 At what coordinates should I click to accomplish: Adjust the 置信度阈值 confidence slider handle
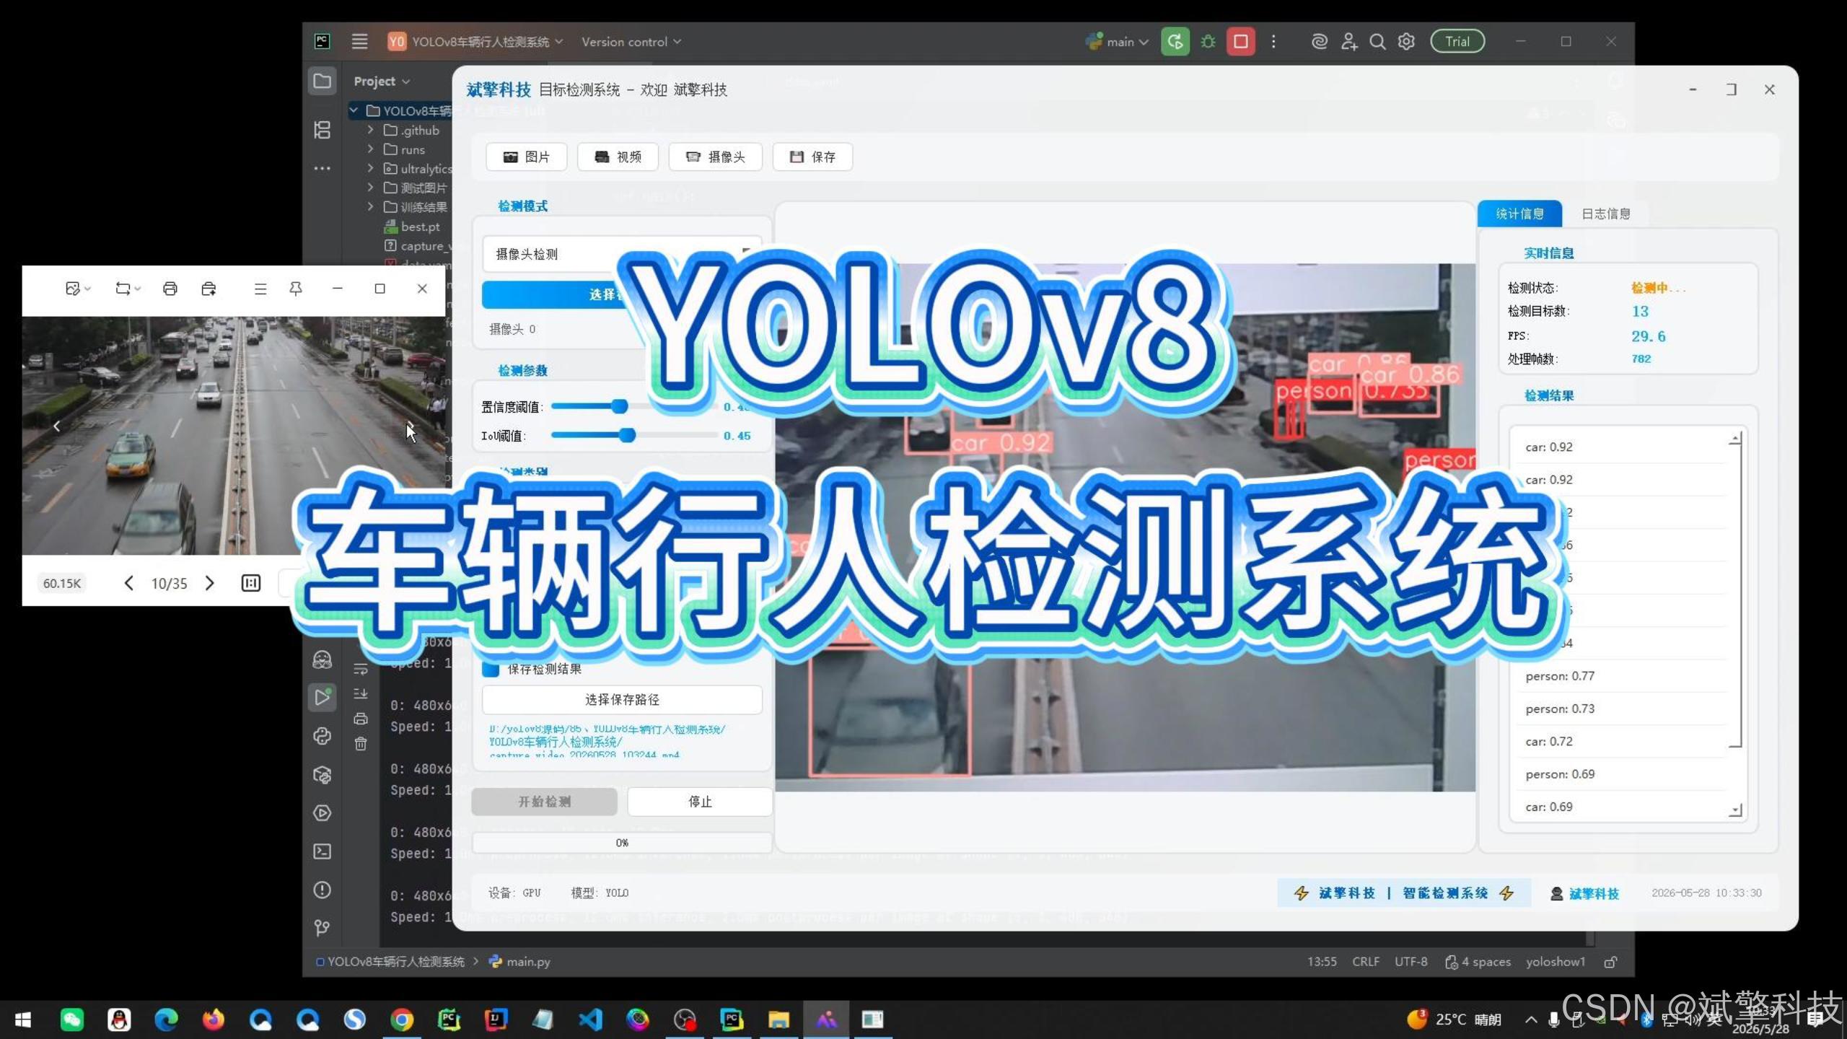[x=619, y=407]
